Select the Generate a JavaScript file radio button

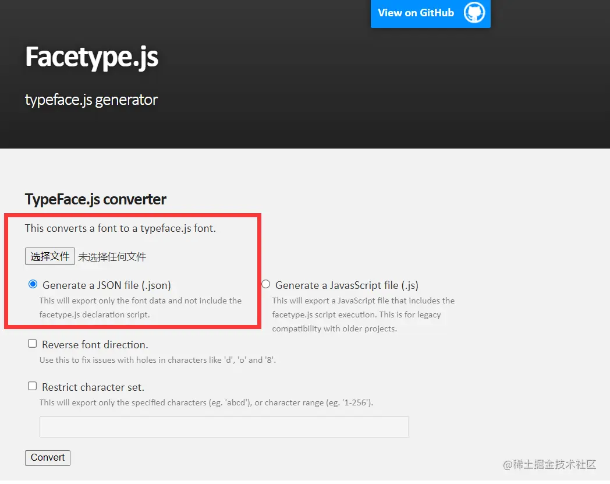pyautogui.click(x=266, y=284)
